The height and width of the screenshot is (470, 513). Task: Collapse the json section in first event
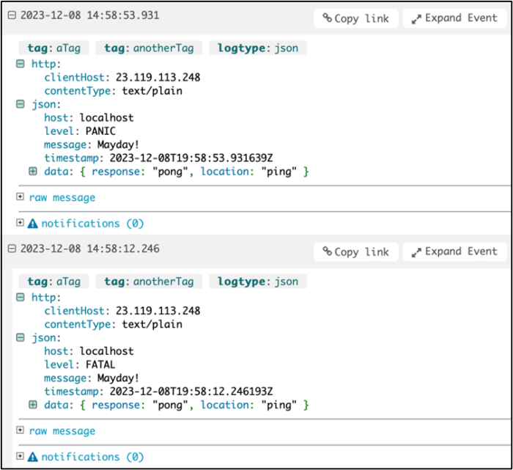point(21,105)
